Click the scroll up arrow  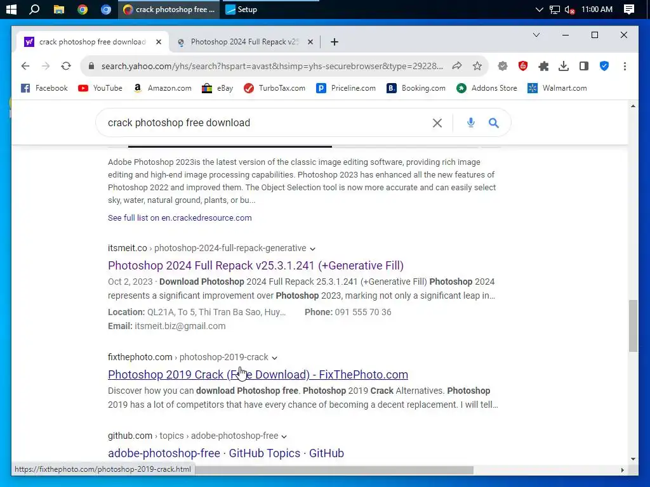pyautogui.click(x=633, y=106)
